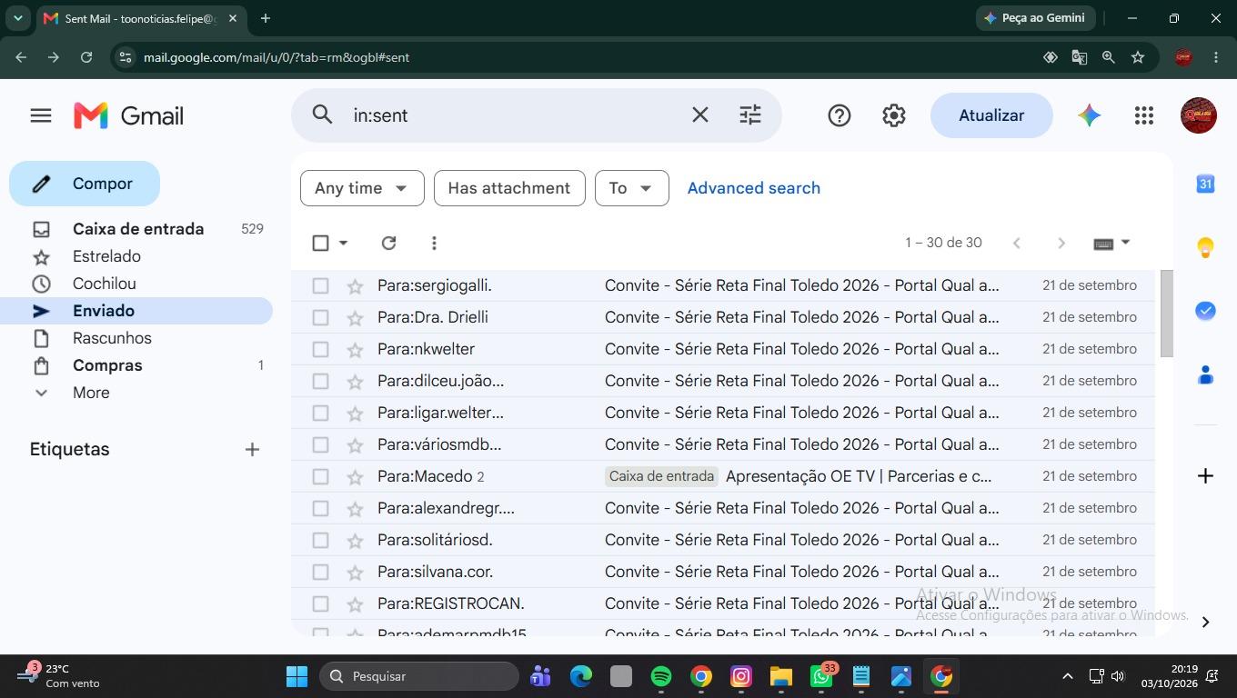Click the Atualizar button
Image resolution: width=1237 pixels, height=698 pixels.
(991, 115)
